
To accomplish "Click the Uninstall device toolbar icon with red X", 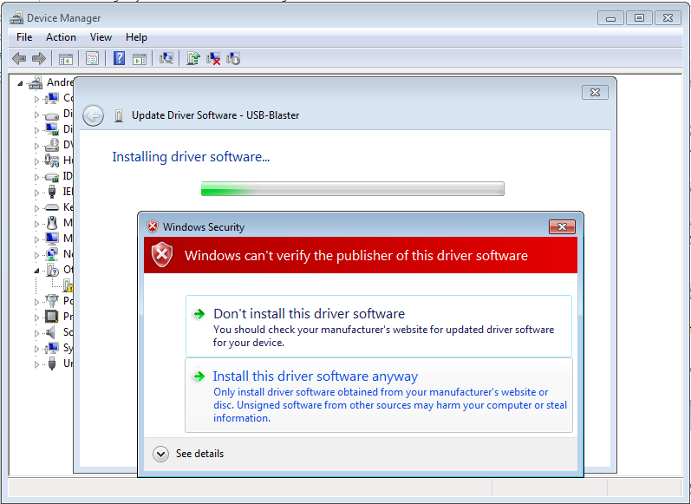I will tap(213, 58).
